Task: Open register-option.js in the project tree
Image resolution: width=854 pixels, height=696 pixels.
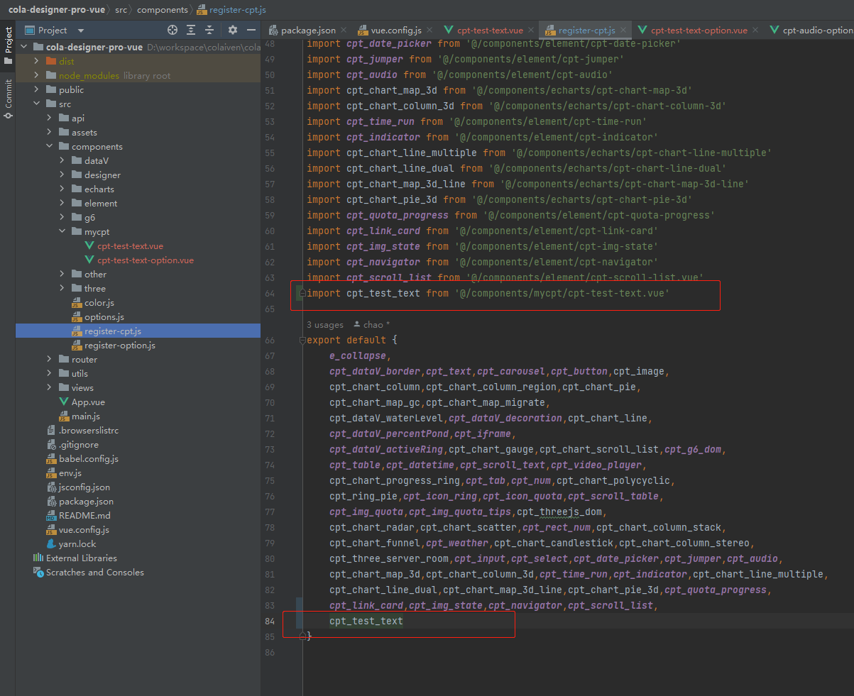Action: point(119,346)
